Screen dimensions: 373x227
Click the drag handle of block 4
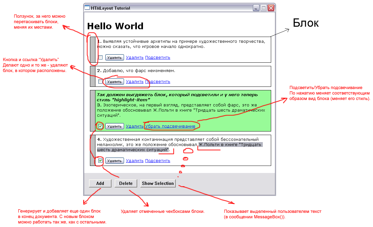[x=93, y=150]
